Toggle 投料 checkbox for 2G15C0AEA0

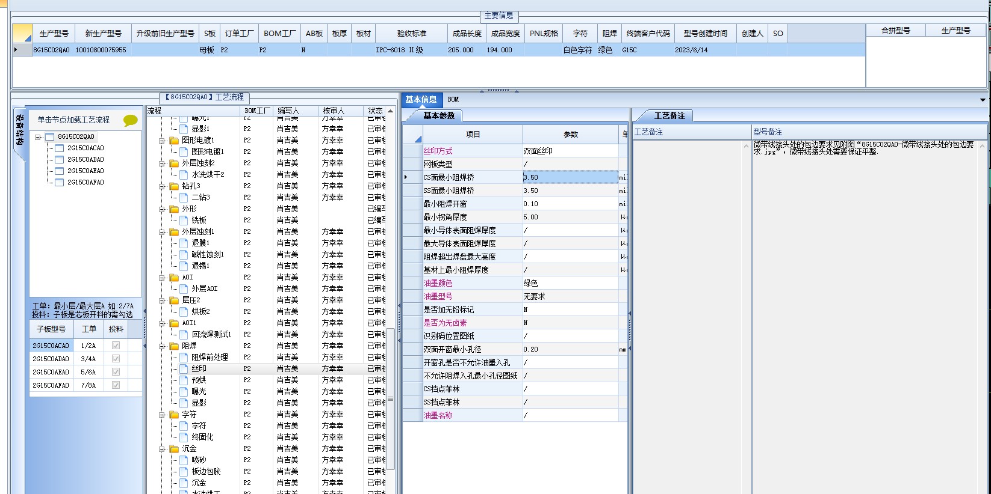116,372
